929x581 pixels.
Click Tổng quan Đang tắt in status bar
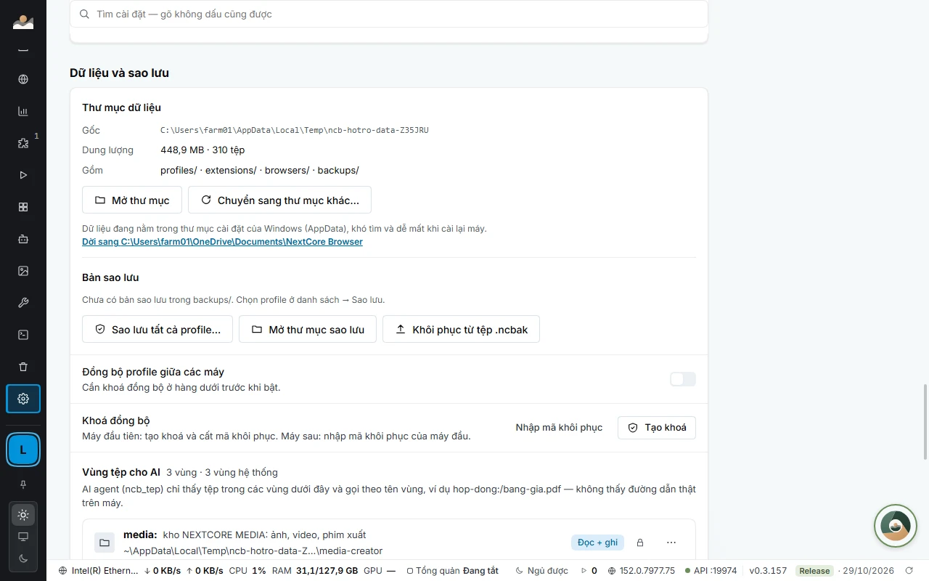pos(452,571)
